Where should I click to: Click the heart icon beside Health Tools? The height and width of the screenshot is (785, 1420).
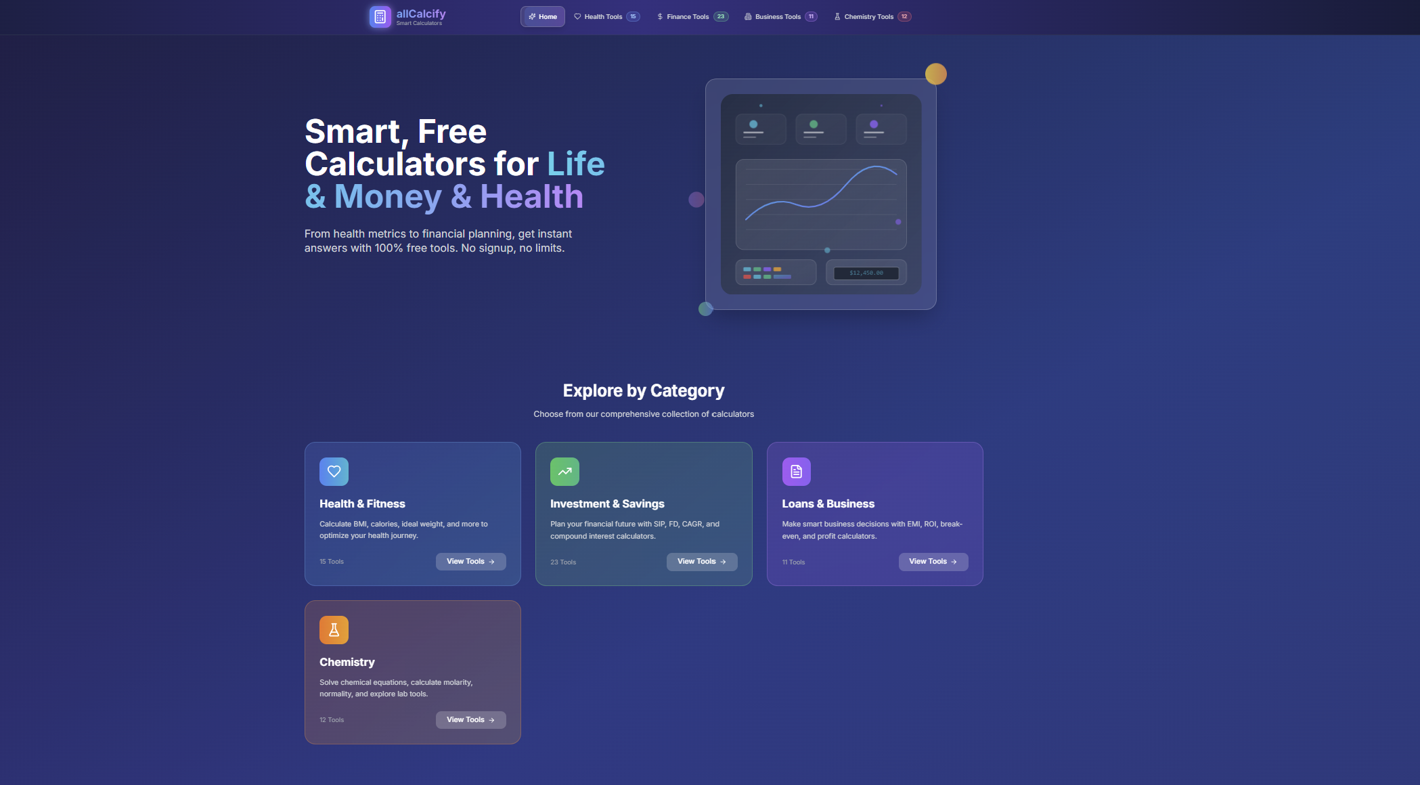(x=577, y=17)
